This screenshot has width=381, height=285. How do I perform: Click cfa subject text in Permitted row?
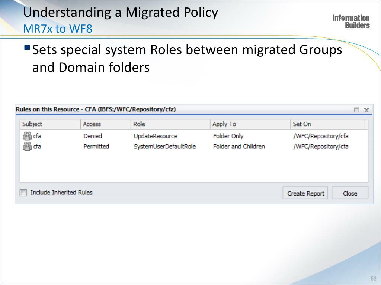[37, 146]
